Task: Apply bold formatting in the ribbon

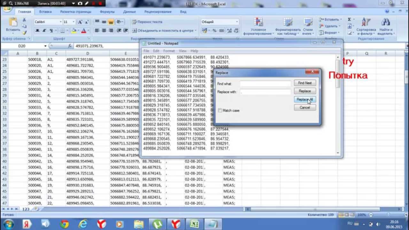Action: click(37, 31)
